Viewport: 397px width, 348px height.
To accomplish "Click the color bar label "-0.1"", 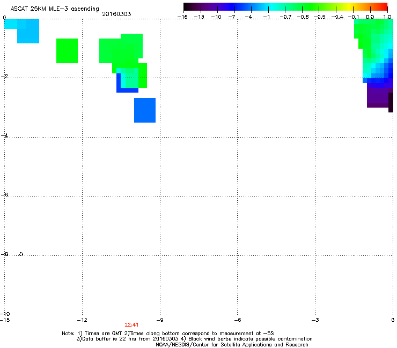I will coord(354,17).
